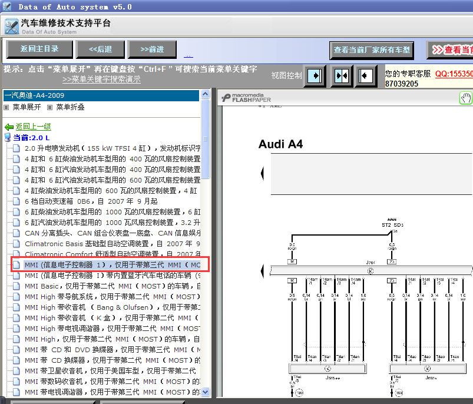
Task: Click document icon beside MMI Basic
Action: (16, 286)
